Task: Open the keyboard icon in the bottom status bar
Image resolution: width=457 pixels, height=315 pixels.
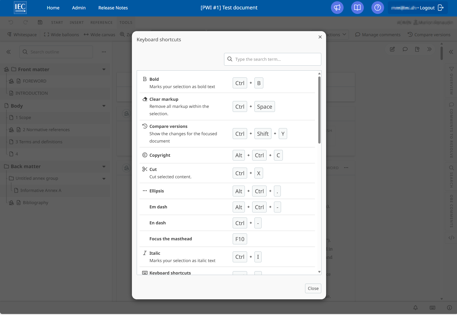Action: pos(432,308)
